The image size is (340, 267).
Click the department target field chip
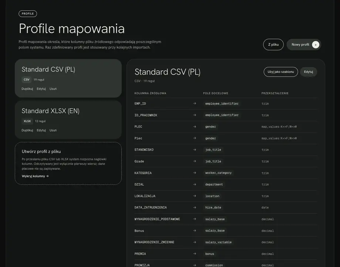click(214, 184)
